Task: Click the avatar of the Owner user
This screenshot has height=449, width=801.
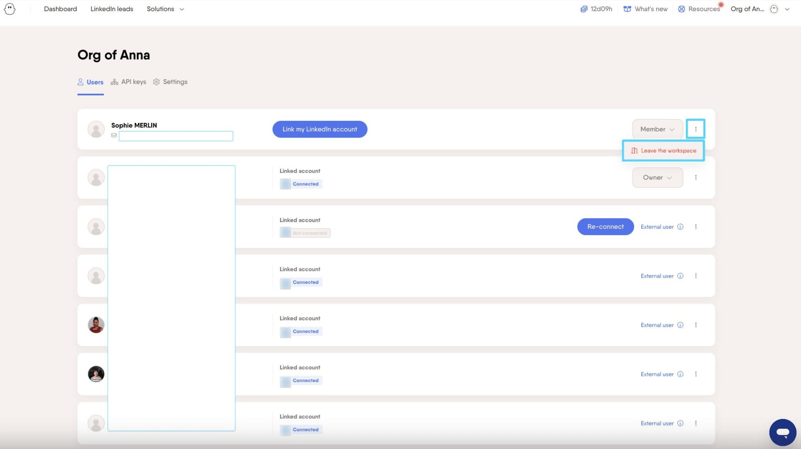Action: click(96, 177)
